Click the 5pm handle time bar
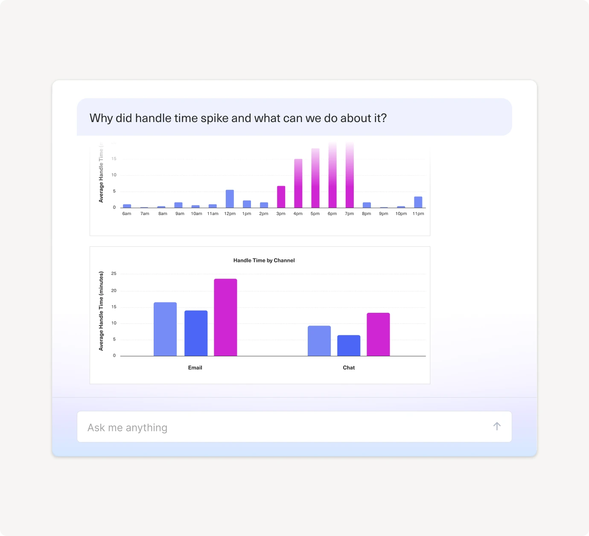589x536 pixels. pos(315,178)
